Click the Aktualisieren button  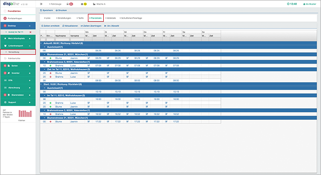click(x=70, y=26)
